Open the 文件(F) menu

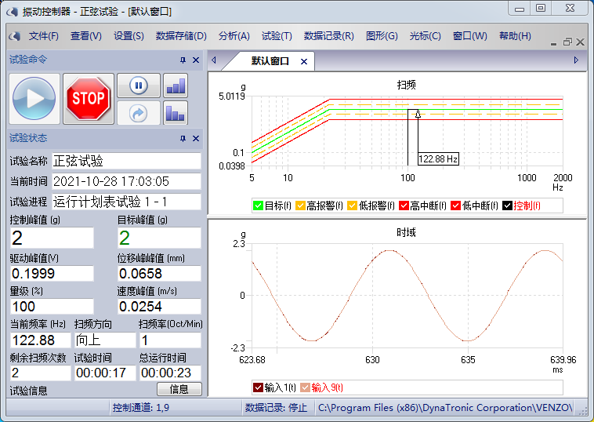(44, 36)
